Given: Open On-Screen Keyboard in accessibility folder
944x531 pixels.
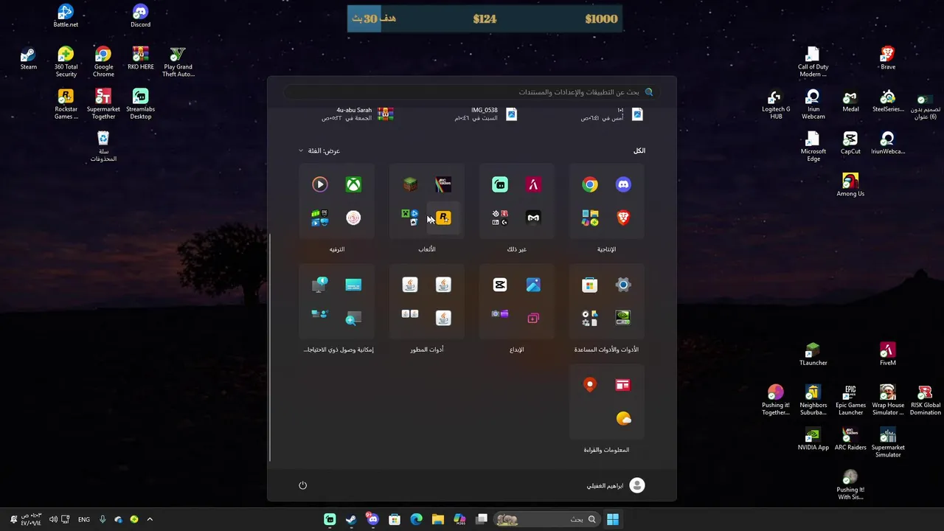Looking at the screenshot, I should click(353, 285).
